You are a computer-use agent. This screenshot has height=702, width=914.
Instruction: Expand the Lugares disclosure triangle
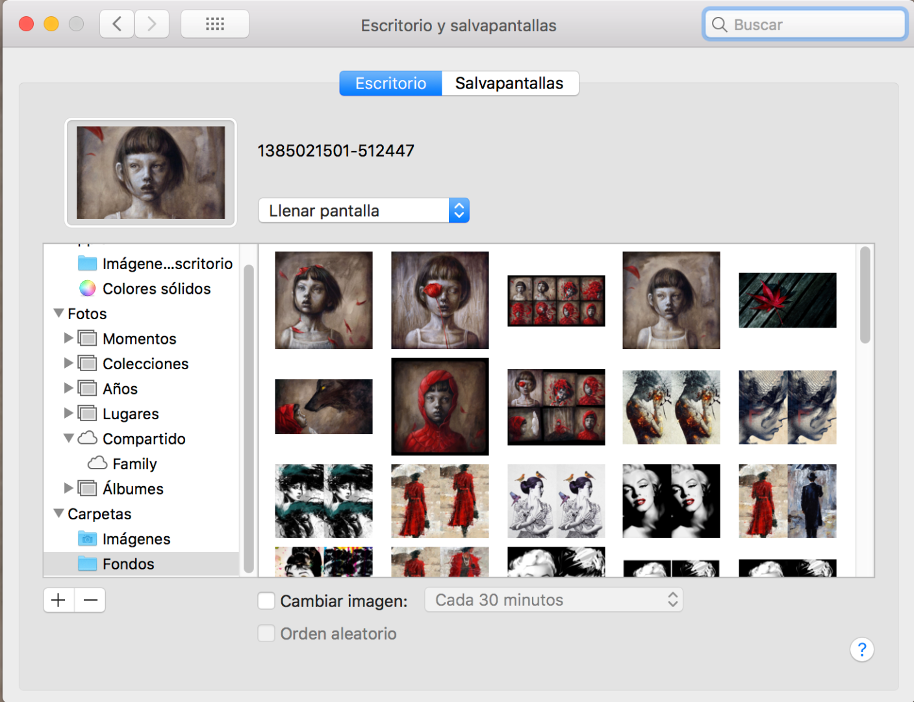(68, 413)
